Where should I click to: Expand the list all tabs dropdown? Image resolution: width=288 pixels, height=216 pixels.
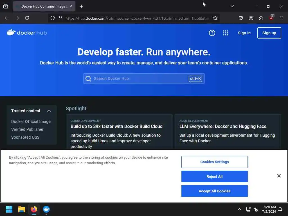pos(232,6)
